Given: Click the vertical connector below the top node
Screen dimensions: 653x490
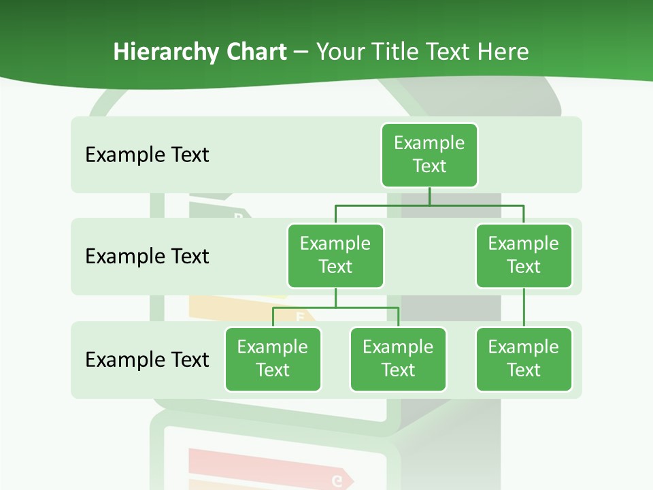Looking at the screenshot, I should [429, 196].
